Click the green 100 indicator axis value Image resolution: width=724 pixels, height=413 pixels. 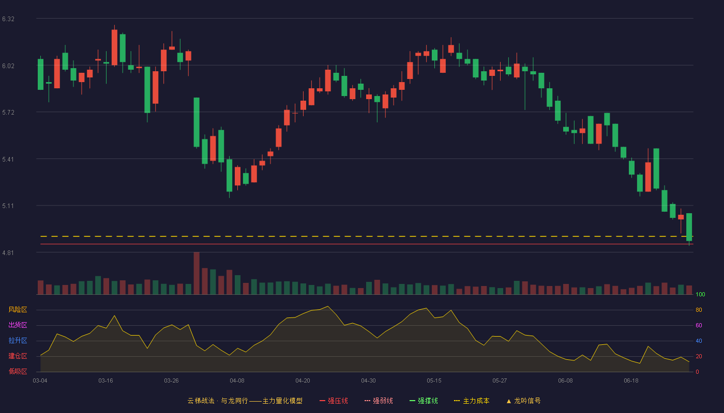(x=700, y=294)
